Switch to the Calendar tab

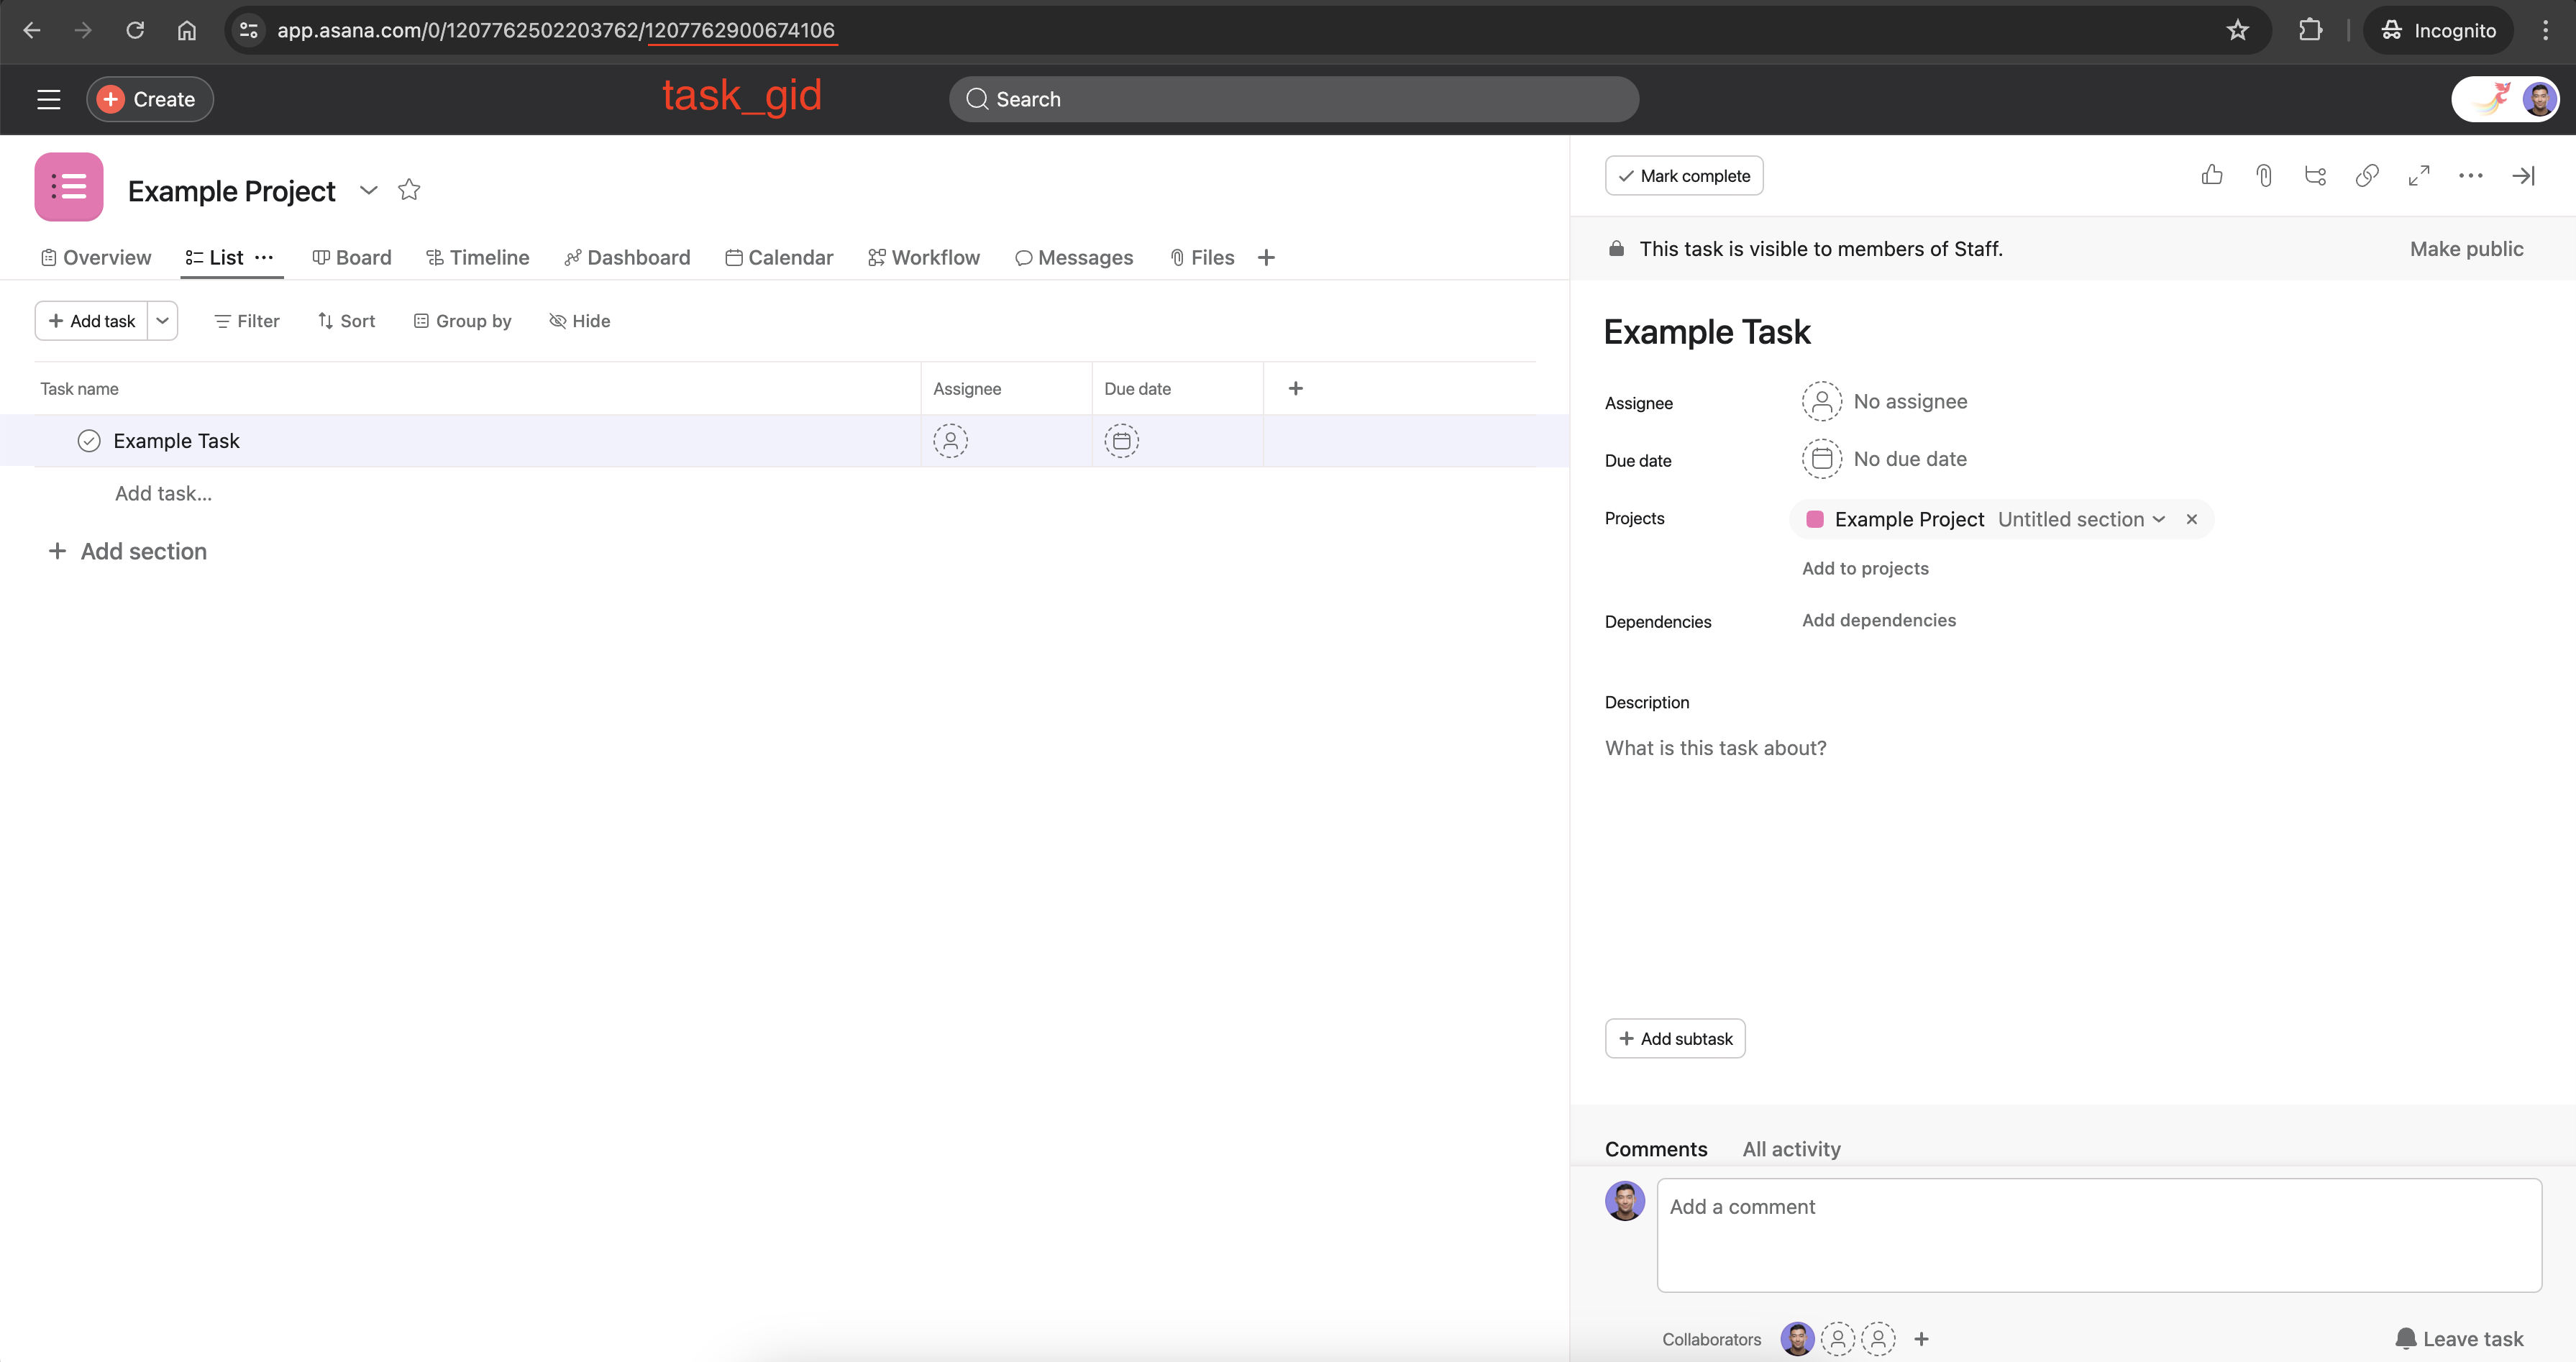[x=779, y=258]
